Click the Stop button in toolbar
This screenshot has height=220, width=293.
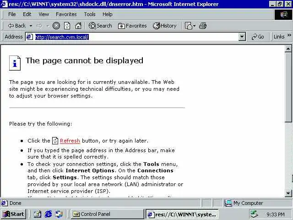(x=56, y=26)
